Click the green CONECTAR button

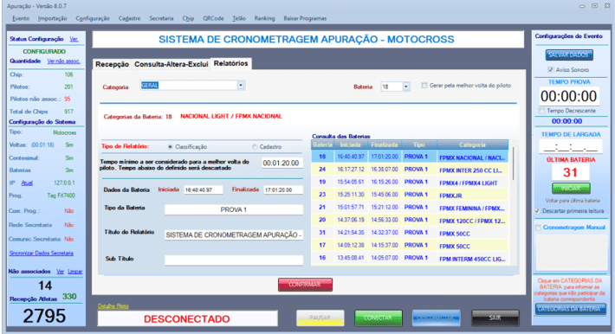[x=379, y=318]
